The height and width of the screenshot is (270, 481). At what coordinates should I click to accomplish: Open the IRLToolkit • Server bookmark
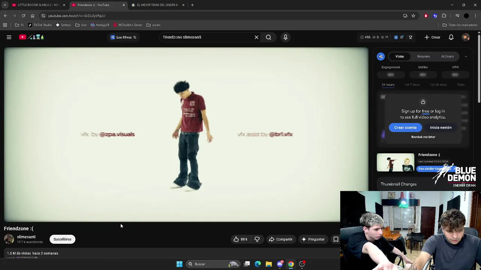128,25
